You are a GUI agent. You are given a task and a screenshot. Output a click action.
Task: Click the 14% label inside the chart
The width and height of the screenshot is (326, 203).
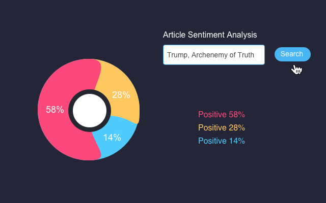[112, 138]
